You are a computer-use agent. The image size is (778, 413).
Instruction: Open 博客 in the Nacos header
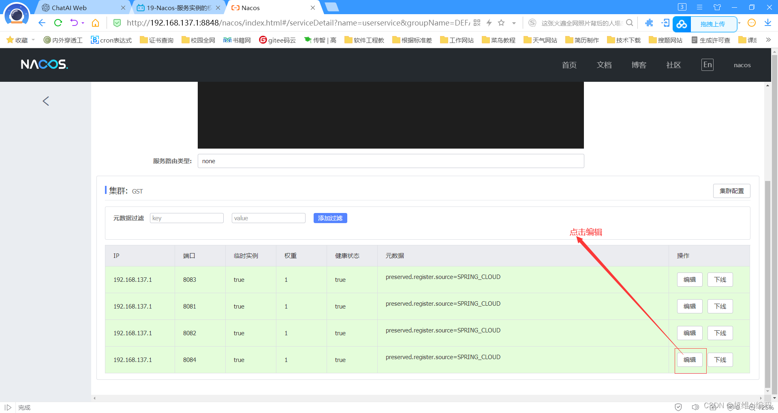pos(639,65)
